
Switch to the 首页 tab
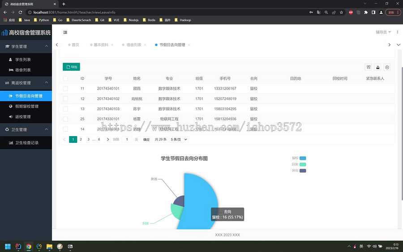(x=73, y=45)
